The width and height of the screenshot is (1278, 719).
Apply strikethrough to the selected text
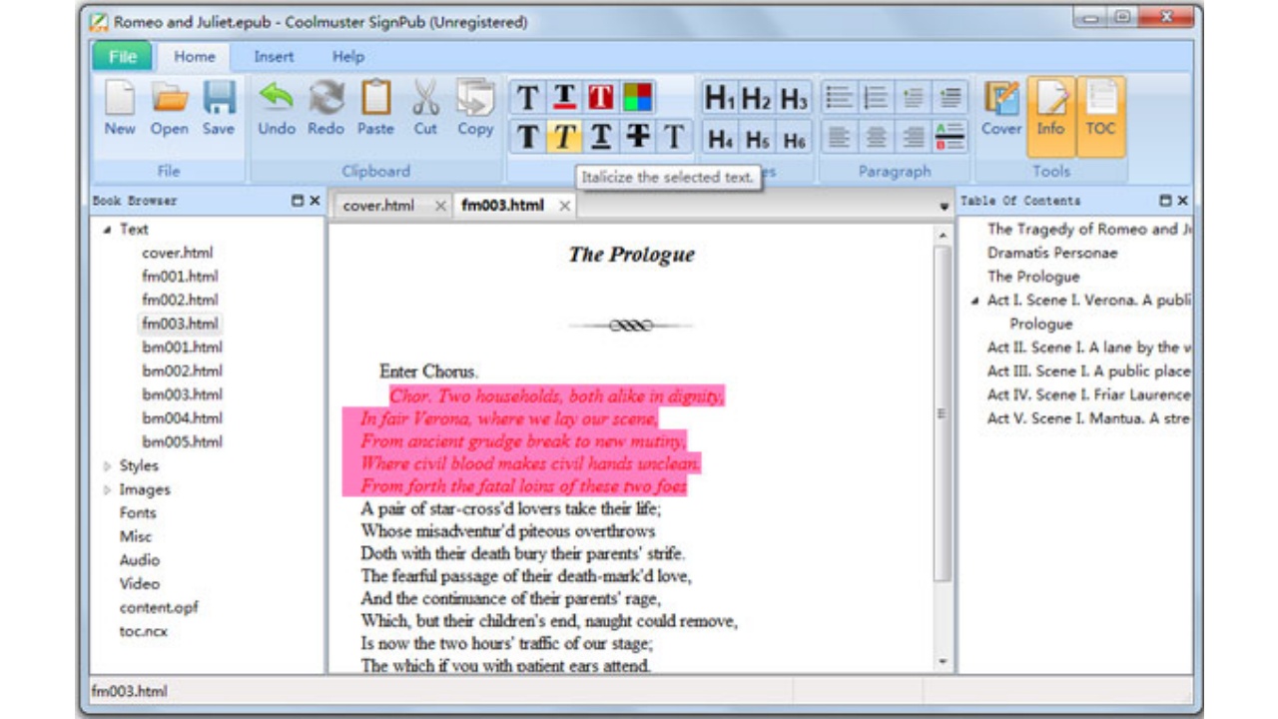coord(637,137)
